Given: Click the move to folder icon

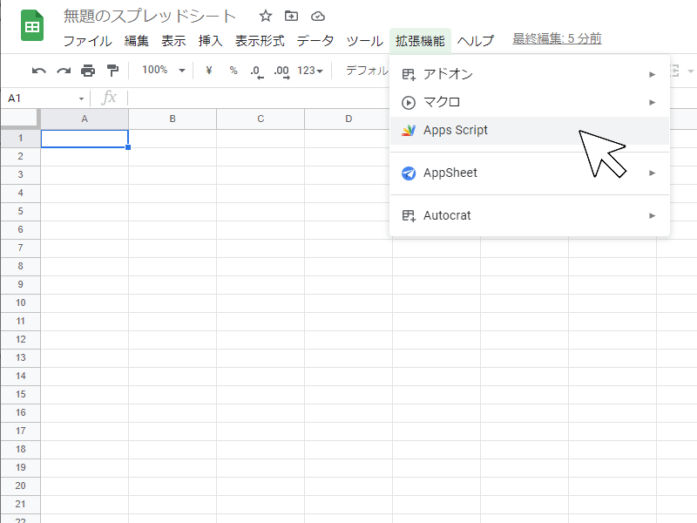Looking at the screenshot, I should click(291, 17).
